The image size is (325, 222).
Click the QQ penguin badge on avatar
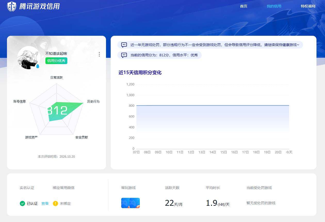point(38,66)
